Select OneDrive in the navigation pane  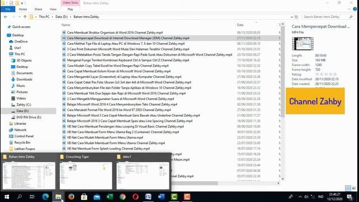(21, 42)
